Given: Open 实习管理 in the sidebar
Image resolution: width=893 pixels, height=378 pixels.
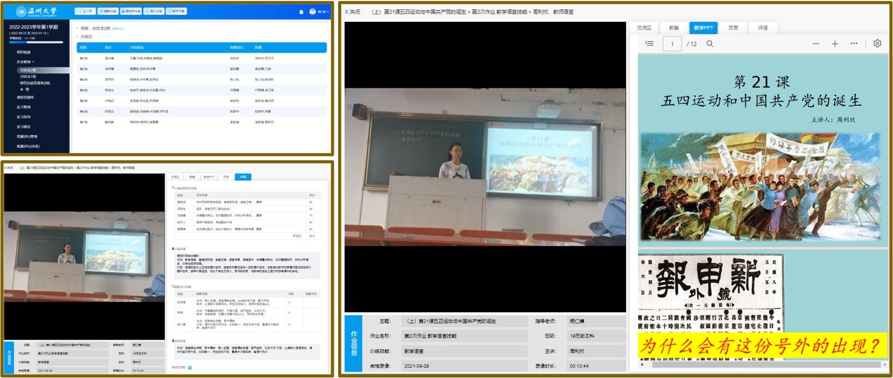Looking at the screenshot, I should (x=24, y=107).
